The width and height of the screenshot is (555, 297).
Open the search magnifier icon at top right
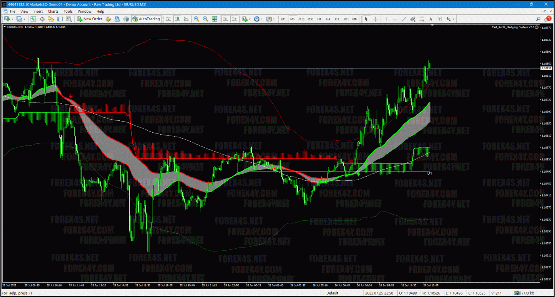[538, 19]
